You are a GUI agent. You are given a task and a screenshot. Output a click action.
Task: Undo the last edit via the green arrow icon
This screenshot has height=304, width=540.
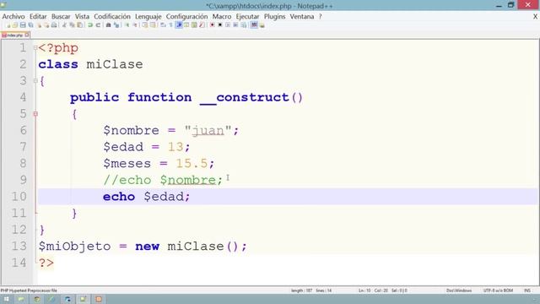(x=90, y=25)
